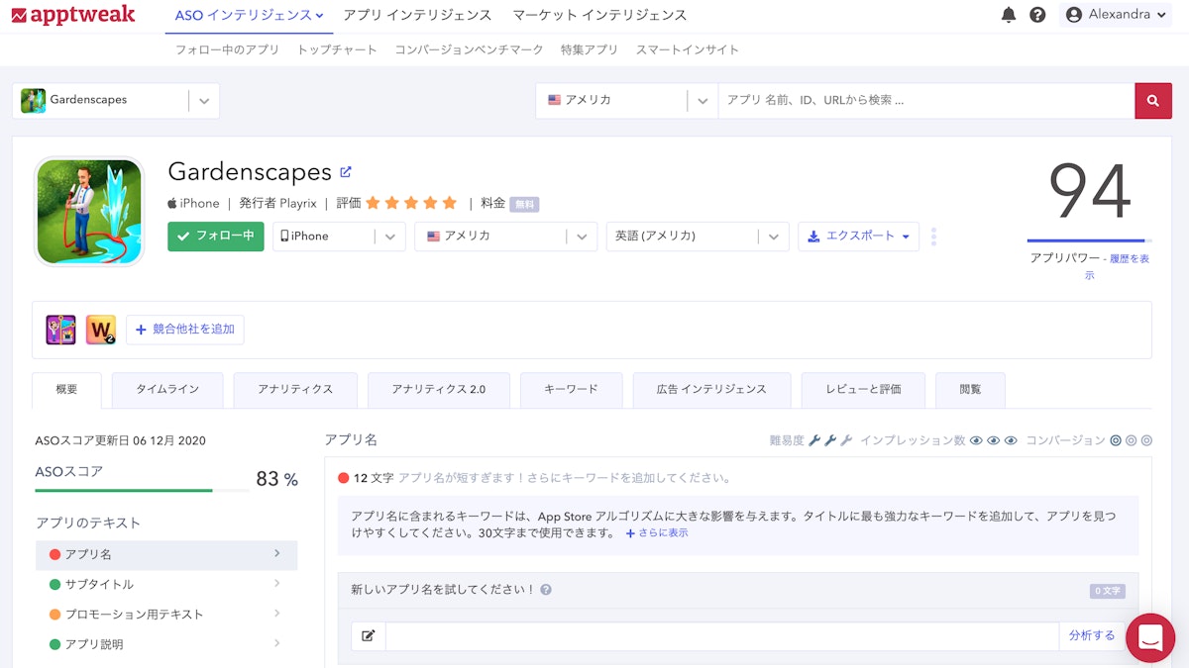Click the pencil edit icon beside name input
The image size is (1189, 668).
click(368, 635)
